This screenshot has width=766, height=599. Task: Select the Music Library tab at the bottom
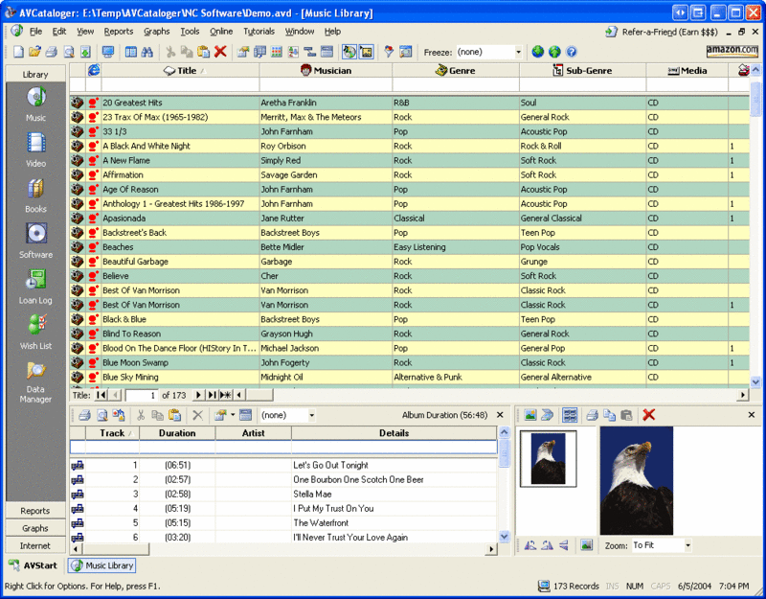coord(101,565)
